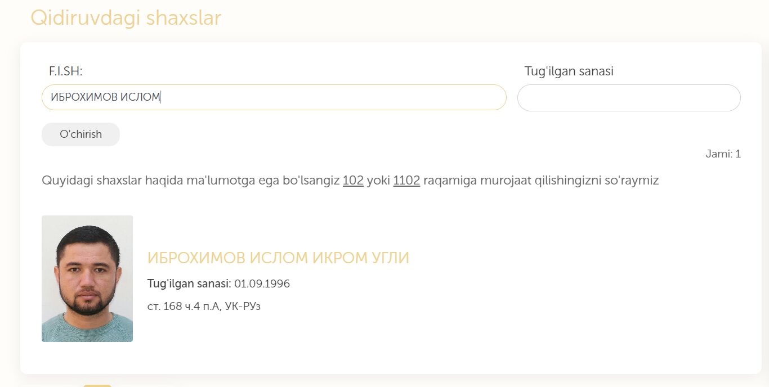769x387 pixels.
Task: Click the pagination button below the results card
Action: (x=97, y=386)
